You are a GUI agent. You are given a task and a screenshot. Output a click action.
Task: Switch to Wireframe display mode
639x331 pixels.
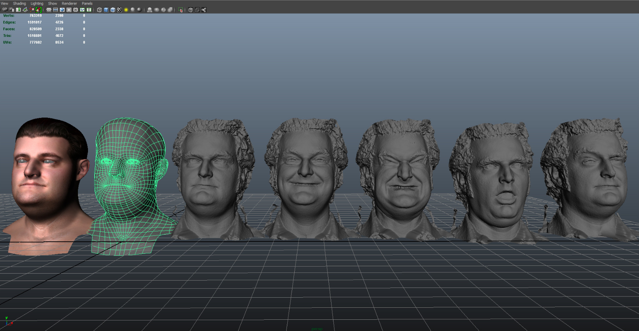click(99, 10)
